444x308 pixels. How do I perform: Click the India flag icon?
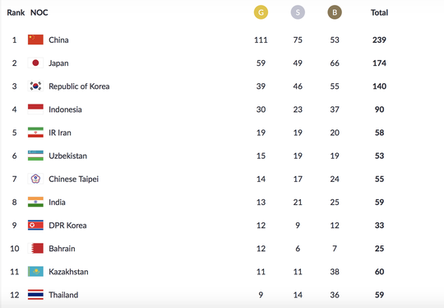click(x=35, y=202)
